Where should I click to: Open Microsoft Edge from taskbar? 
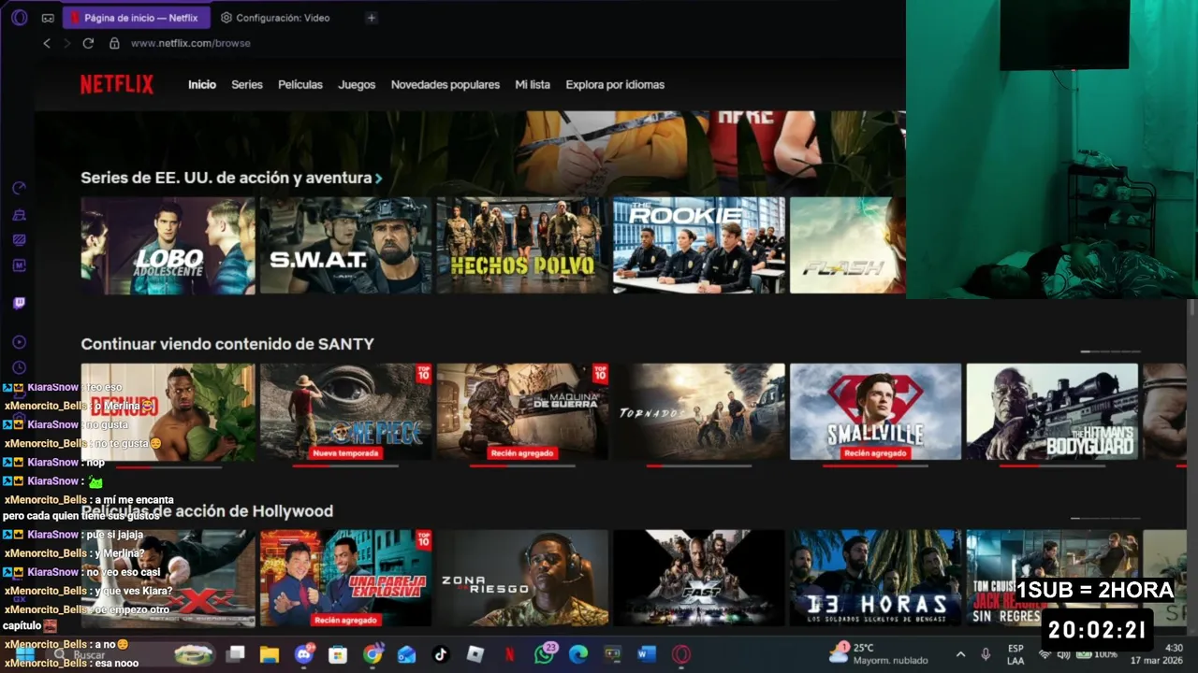(x=578, y=654)
